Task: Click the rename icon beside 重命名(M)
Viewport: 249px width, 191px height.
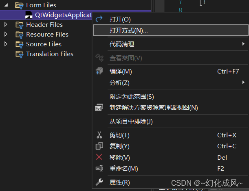Action: (99, 168)
